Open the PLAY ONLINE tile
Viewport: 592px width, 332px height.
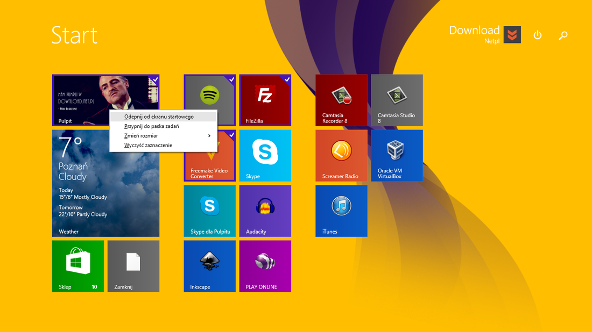(265, 266)
